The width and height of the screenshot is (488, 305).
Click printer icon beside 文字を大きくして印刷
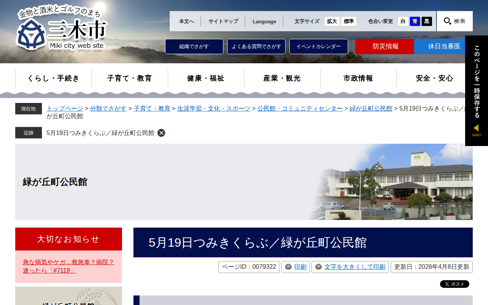318,267
